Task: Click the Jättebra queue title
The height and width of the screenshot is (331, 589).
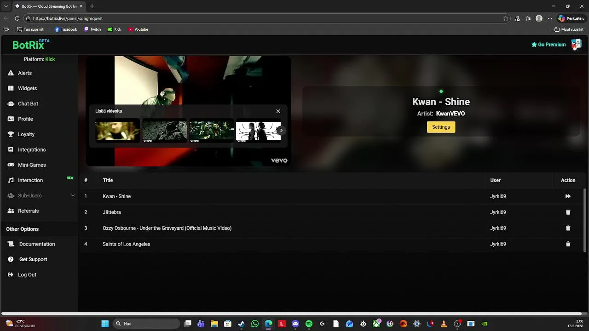Action: pos(112,212)
